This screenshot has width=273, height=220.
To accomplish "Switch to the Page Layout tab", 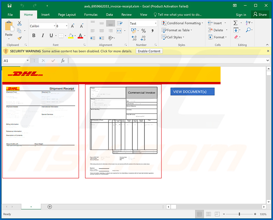I will click(67, 15).
